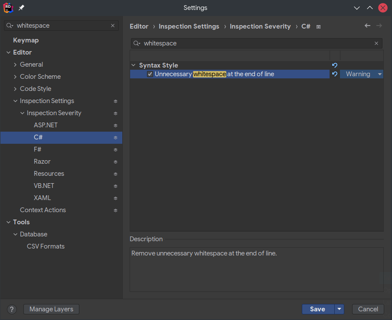The image size is (392, 320).
Task: Open the Razor inspection severity page
Action: tap(42, 161)
